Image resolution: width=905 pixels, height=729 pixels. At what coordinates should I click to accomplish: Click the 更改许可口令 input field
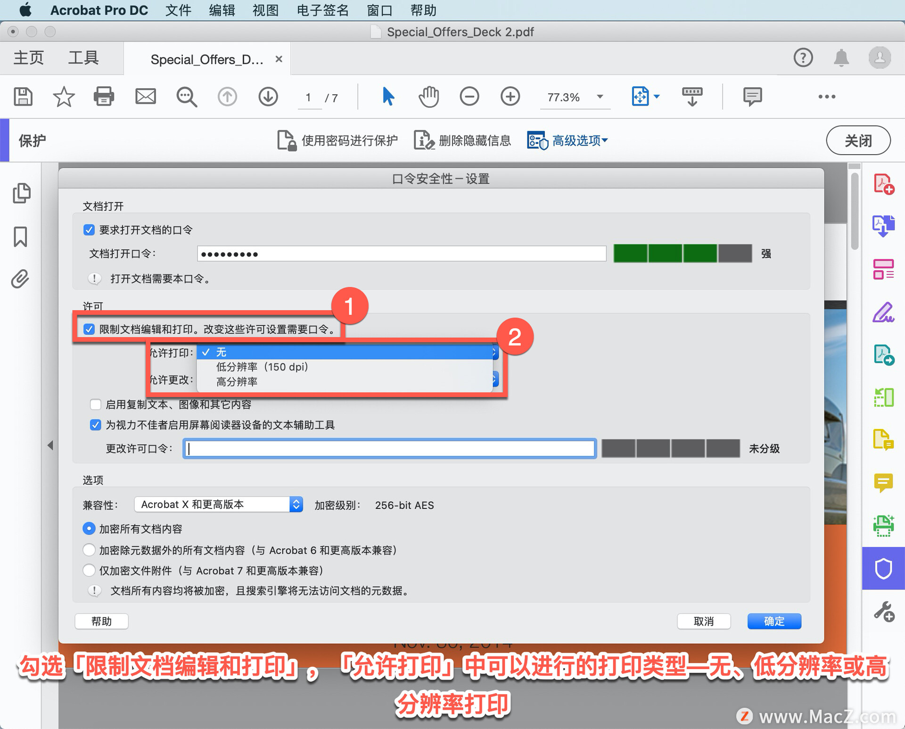[x=390, y=448]
